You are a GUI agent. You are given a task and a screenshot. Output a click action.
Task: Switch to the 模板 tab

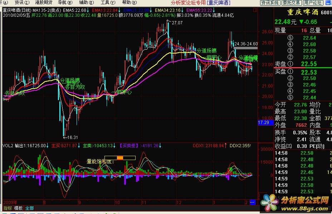(18, 208)
